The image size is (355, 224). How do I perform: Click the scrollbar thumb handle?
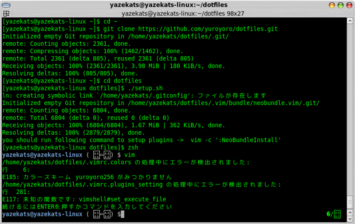pyautogui.click(x=350, y=202)
